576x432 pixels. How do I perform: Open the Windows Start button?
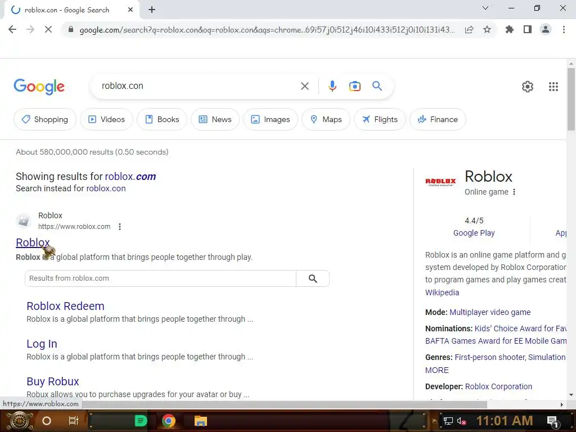tap(20, 421)
